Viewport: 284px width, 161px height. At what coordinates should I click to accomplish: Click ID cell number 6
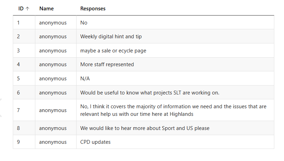pos(18,93)
